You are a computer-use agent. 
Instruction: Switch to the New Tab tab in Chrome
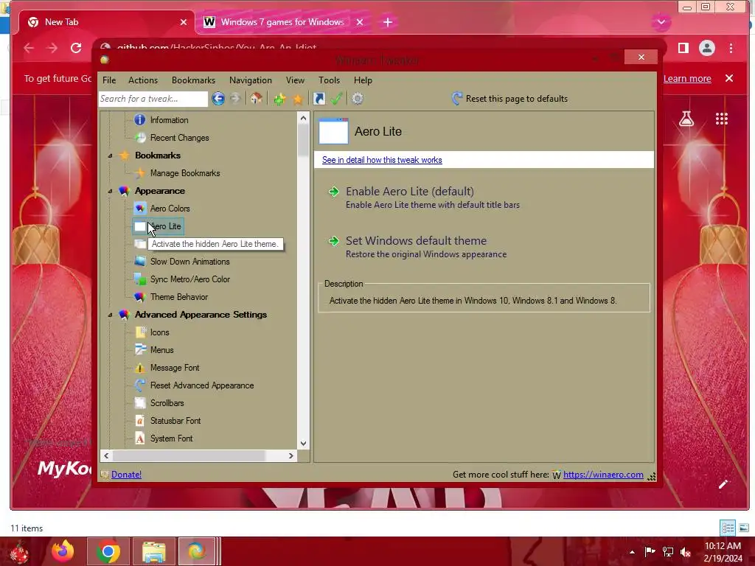pos(105,22)
